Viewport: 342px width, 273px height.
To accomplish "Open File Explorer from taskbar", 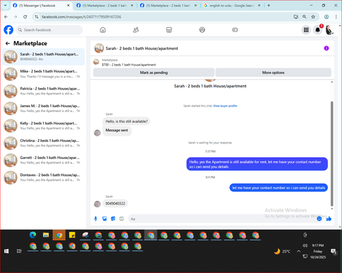I will 46,235.
